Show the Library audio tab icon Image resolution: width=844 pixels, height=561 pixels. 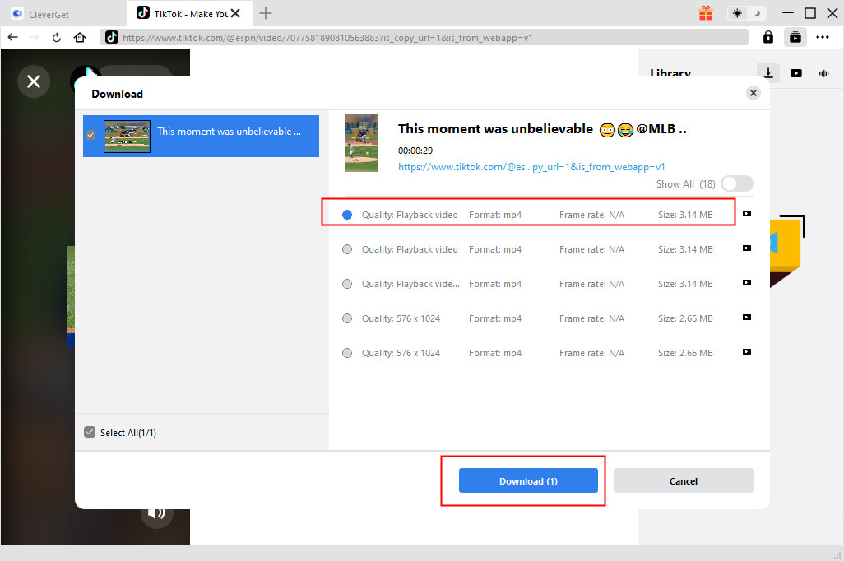tap(823, 73)
